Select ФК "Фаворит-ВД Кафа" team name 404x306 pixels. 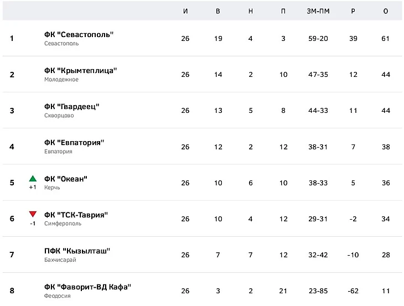(87, 286)
